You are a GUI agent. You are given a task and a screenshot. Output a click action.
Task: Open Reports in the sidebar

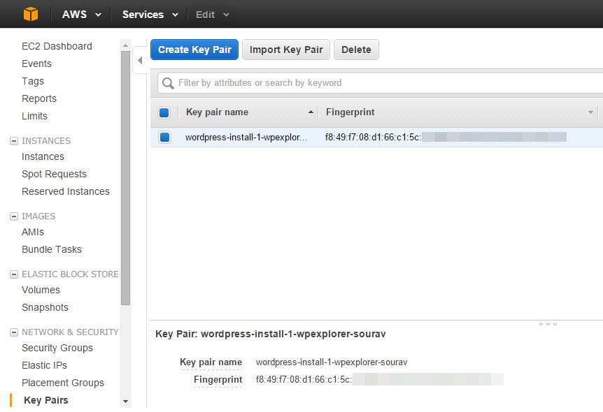[x=39, y=98]
